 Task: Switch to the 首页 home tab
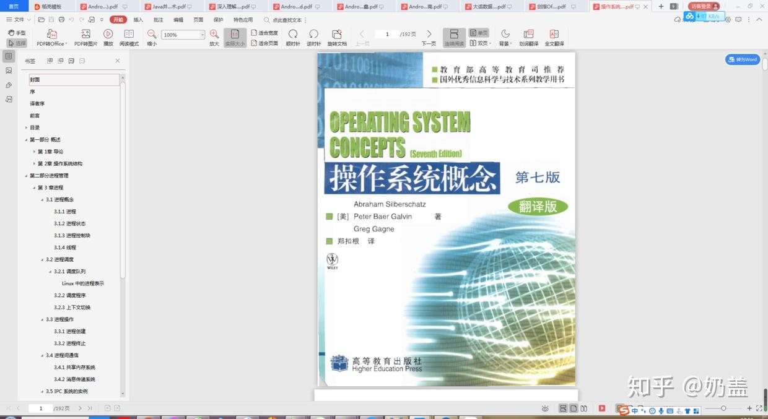[x=14, y=6]
